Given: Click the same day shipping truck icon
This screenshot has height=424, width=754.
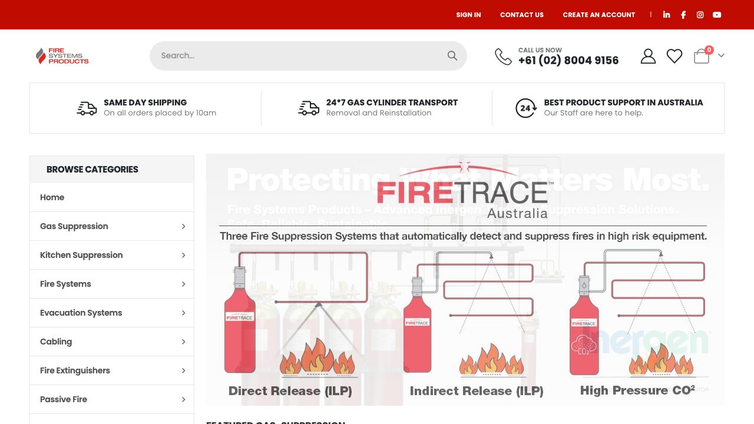Looking at the screenshot, I should [x=87, y=108].
